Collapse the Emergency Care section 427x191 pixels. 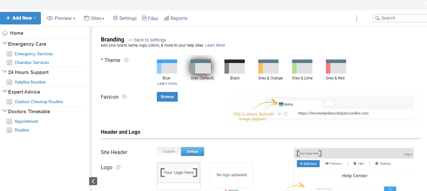5,43
